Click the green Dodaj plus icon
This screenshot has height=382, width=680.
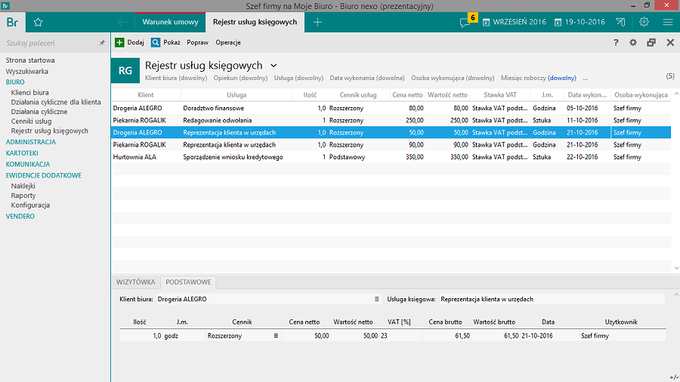[119, 42]
